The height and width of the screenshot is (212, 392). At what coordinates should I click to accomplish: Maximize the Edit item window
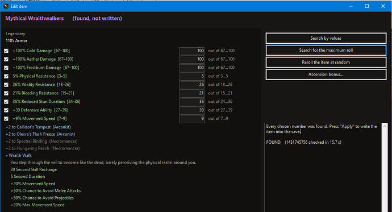(367, 6)
